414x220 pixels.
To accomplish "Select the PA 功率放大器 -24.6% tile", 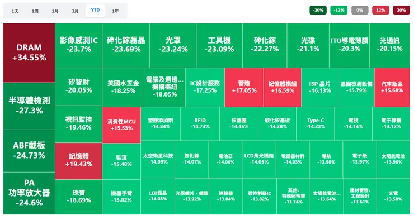I will tap(29, 193).
